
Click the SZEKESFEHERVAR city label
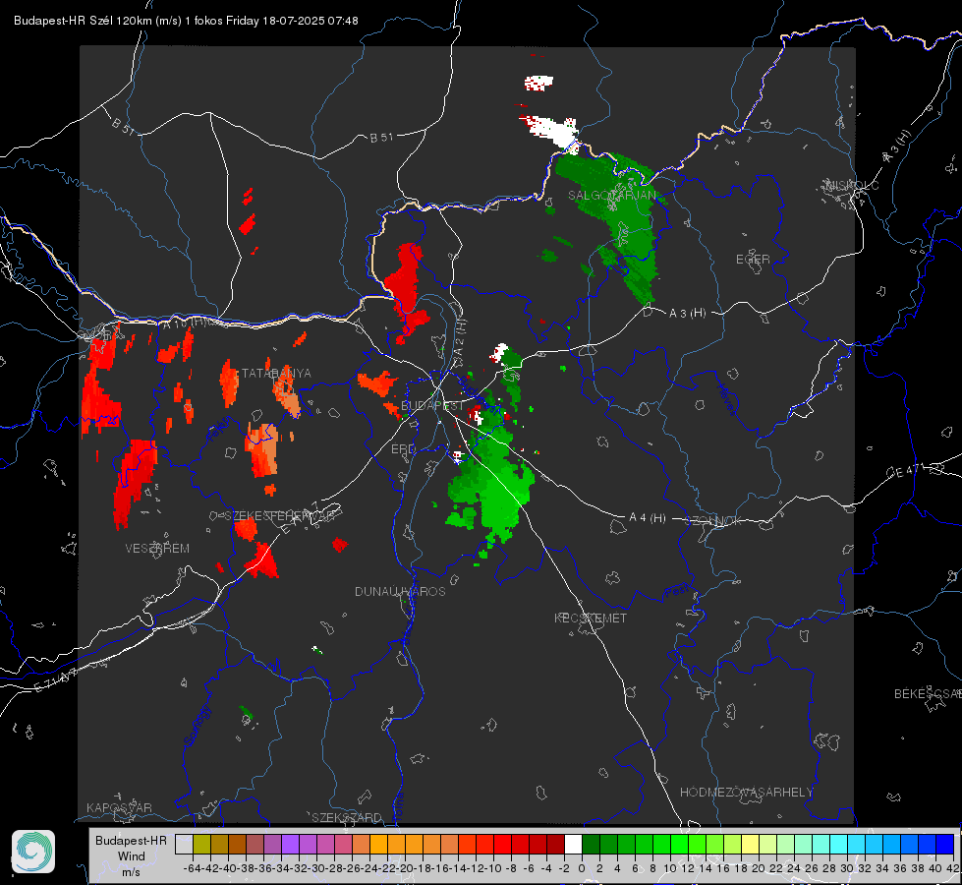280,516
